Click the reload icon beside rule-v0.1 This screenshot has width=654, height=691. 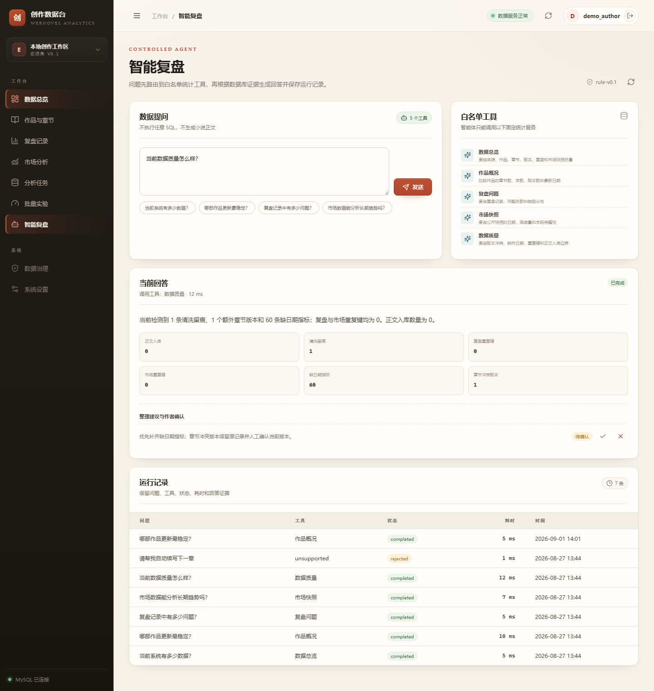[x=631, y=82]
